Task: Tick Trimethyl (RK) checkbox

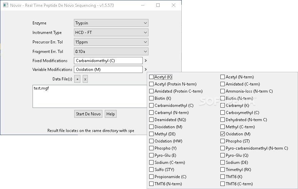Action: [222, 170]
